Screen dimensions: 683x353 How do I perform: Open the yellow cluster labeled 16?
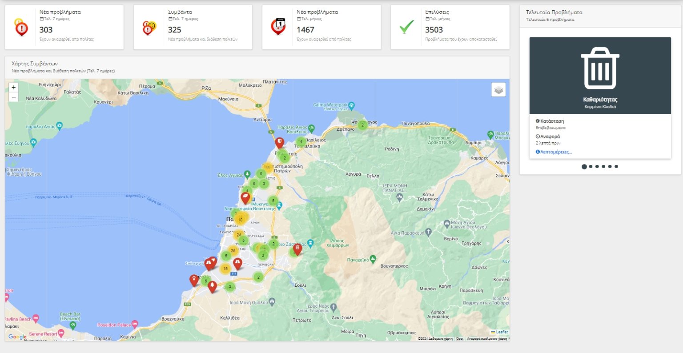225,269
